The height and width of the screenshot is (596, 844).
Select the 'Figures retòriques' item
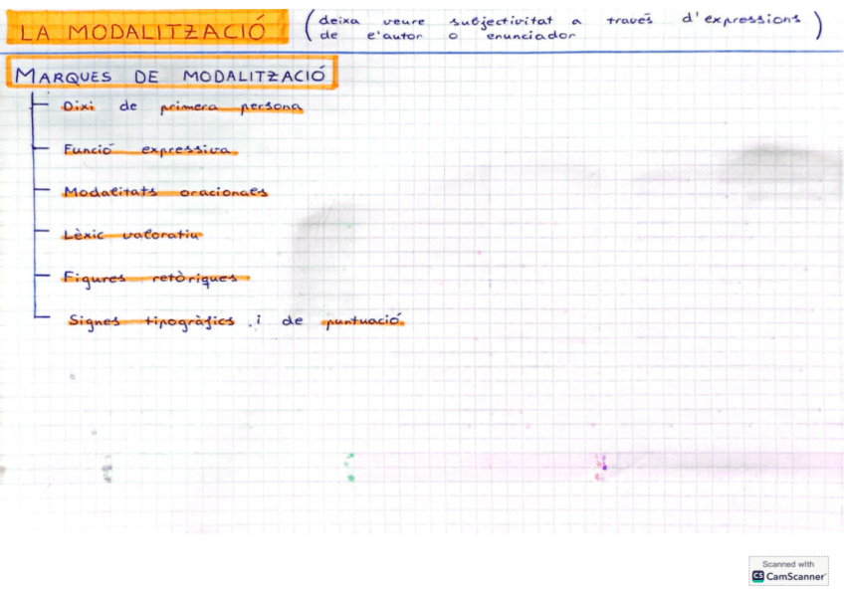point(155,278)
